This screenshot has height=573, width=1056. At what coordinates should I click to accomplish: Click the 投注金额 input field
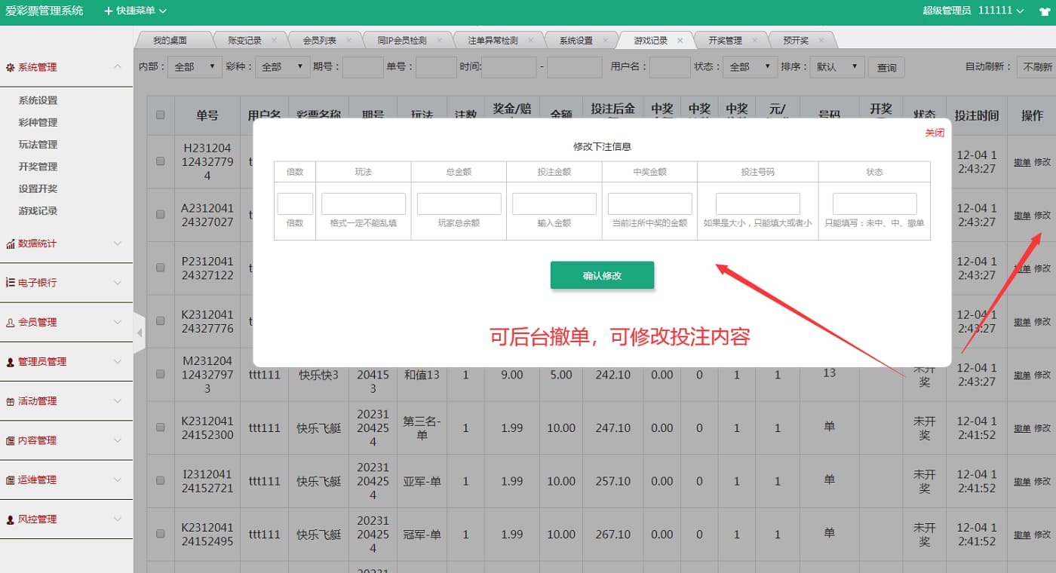[554, 204]
